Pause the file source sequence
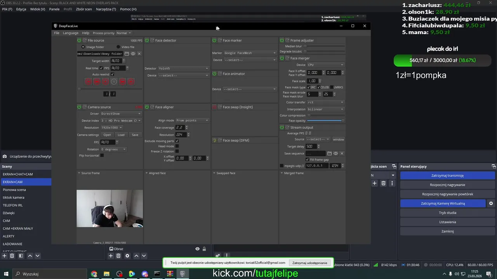 coord(114,82)
